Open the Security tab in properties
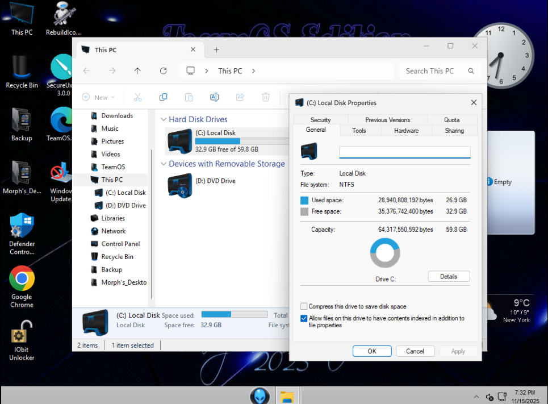Image resolution: width=548 pixels, height=404 pixels. (x=320, y=120)
